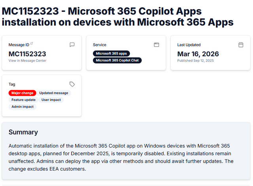Click the MC1152323 ID in Message ID card

(27, 54)
